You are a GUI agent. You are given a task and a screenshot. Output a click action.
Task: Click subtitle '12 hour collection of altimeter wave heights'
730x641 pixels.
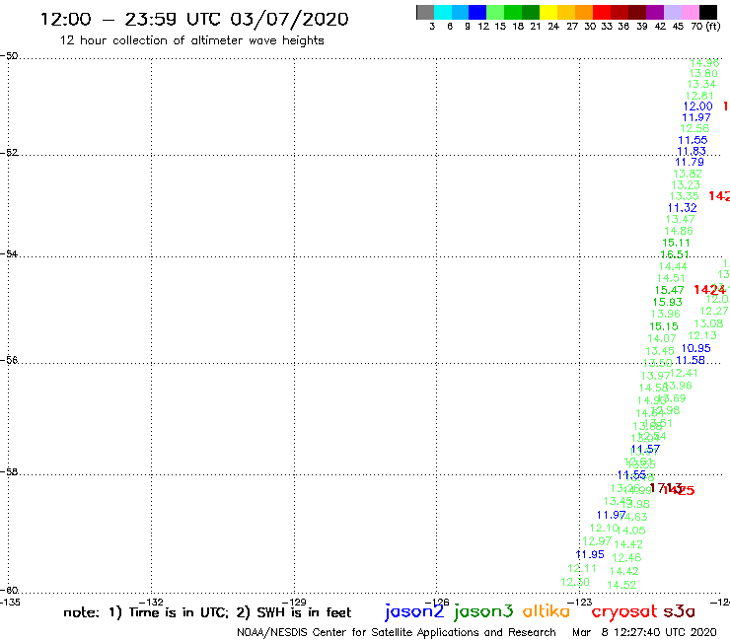[191, 40]
